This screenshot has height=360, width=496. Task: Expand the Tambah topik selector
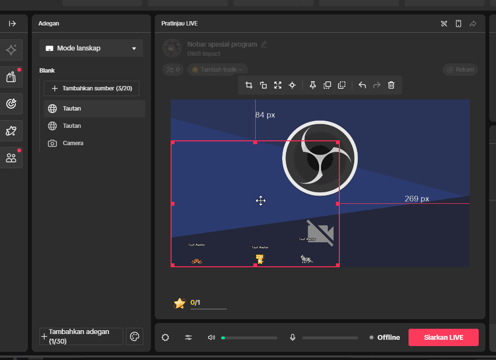coord(217,69)
